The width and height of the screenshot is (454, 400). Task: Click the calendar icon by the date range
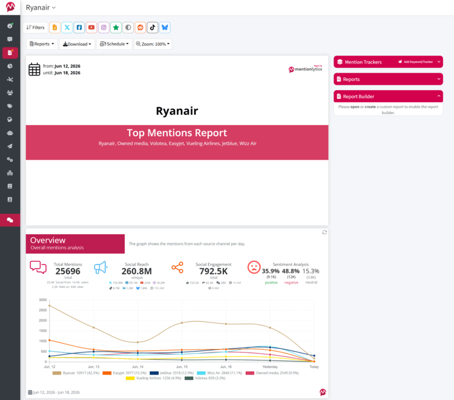tap(34, 70)
